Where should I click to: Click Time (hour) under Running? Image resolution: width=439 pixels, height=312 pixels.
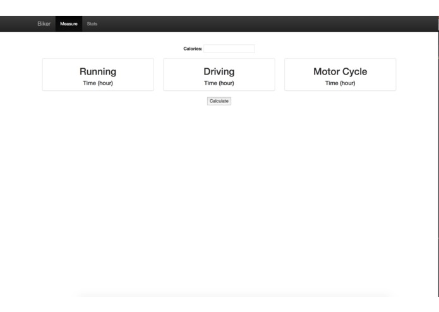98,83
